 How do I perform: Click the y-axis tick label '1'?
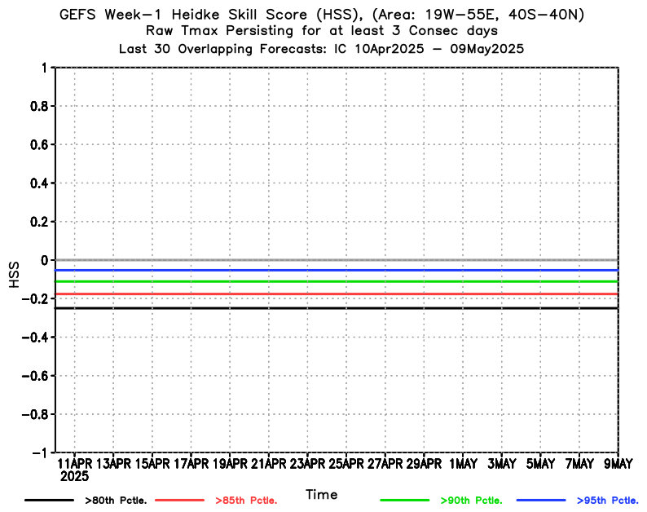click(x=44, y=68)
